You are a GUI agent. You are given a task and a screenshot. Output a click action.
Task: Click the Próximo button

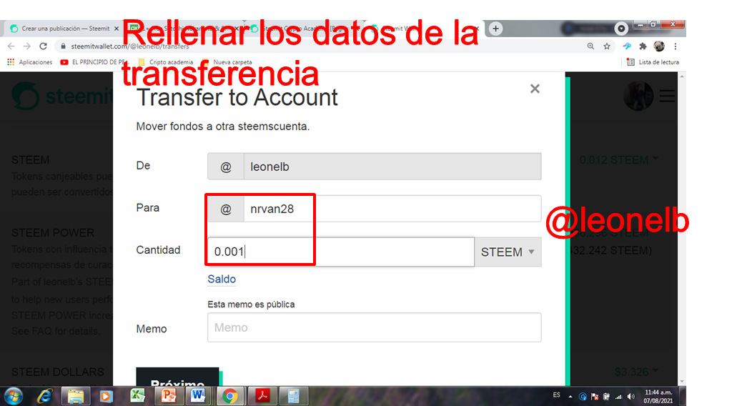(x=177, y=377)
